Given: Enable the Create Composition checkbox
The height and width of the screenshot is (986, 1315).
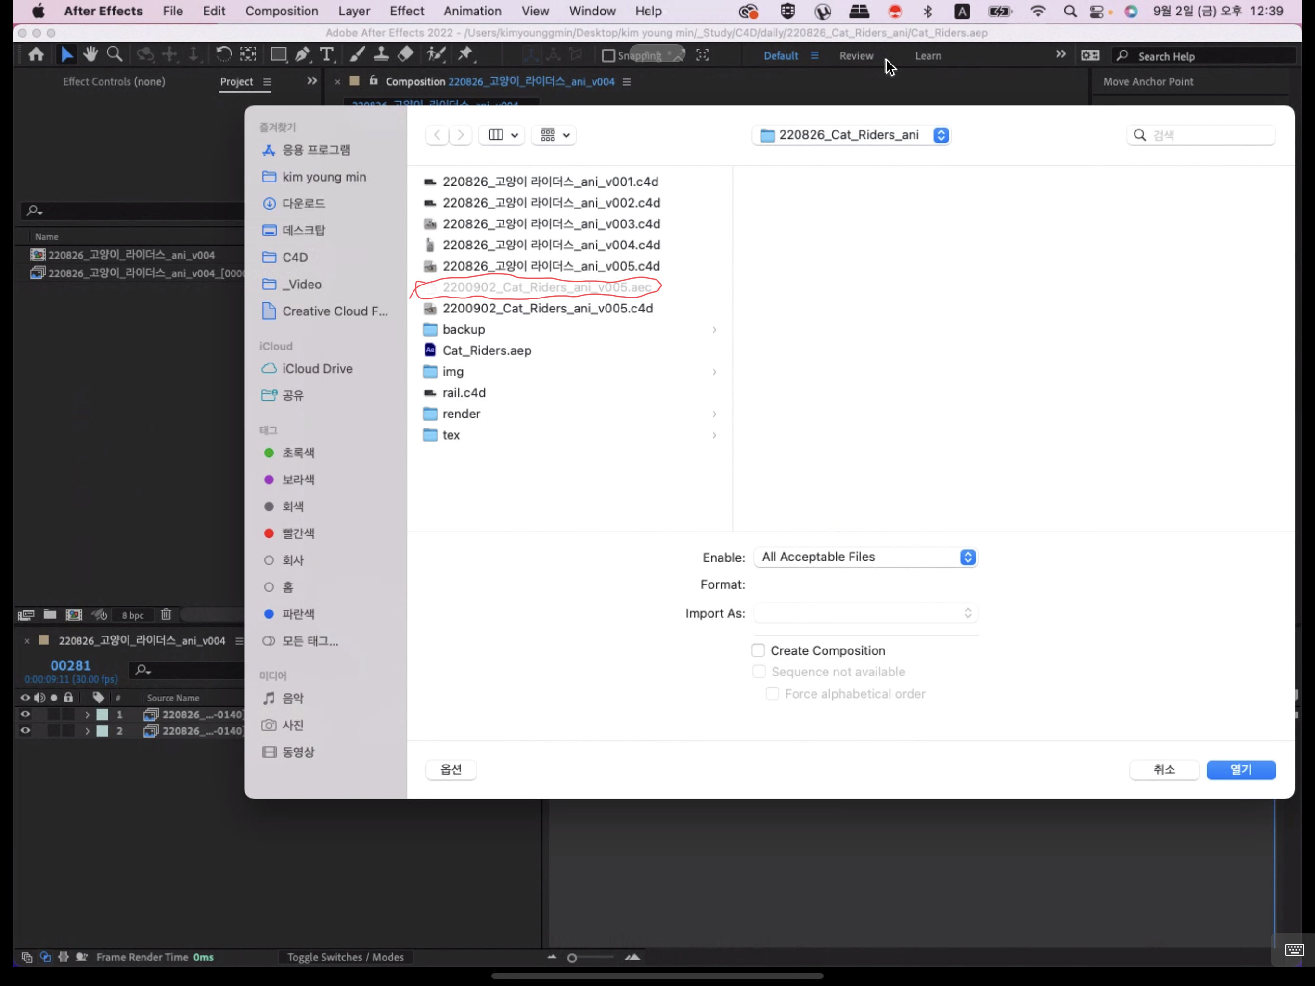Looking at the screenshot, I should [758, 650].
